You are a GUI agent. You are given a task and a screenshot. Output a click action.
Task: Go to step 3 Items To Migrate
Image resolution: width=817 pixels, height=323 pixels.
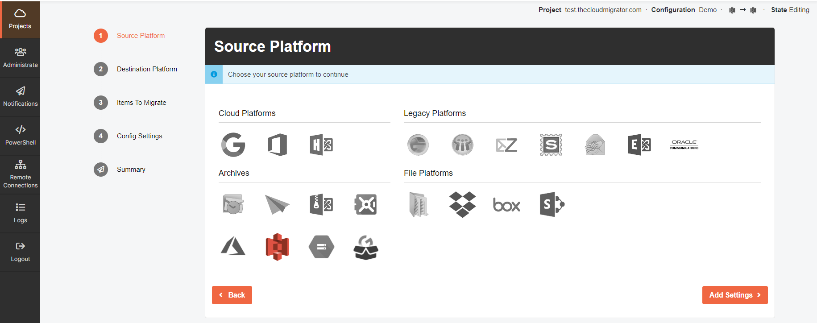[130, 103]
